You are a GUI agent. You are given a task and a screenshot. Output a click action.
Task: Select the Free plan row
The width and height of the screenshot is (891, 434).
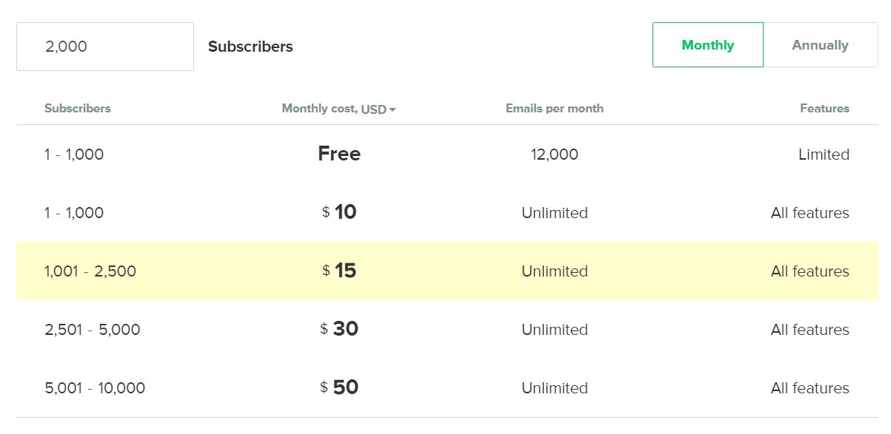point(447,155)
